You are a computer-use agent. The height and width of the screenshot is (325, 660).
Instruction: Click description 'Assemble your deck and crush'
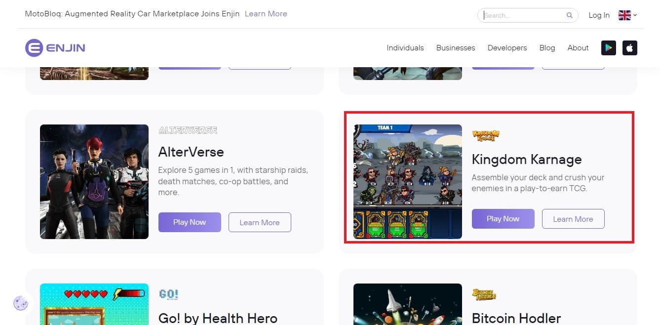538,183
